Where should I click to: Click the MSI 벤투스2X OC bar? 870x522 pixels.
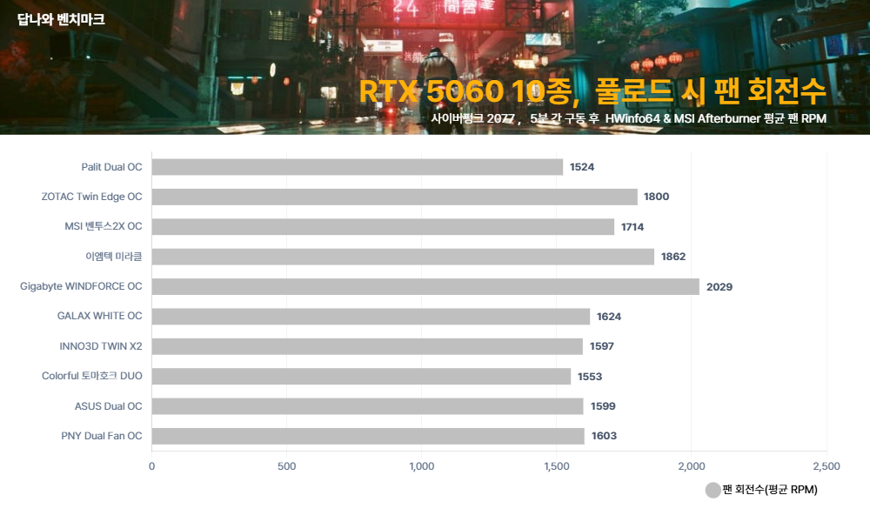(383, 227)
